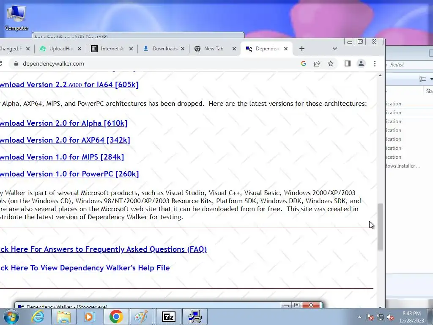Switch to the Downloads tab
433x325 pixels.
pos(164,49)
